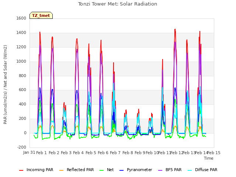The height and width of the screenshot is (177, 236).
Task: Click the Feb 2 x-axis date label
Action: [x=54, y=153]
